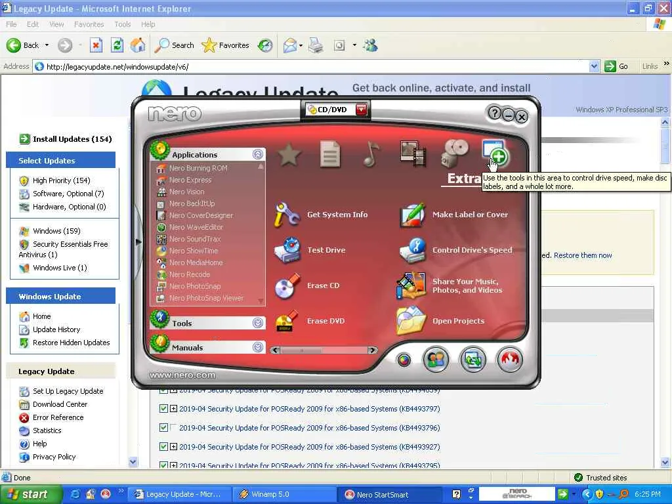Select the Extras category icon in Nero
This screenshot has width=672, height=504.
pyautogui.click(x=495, y=152)
